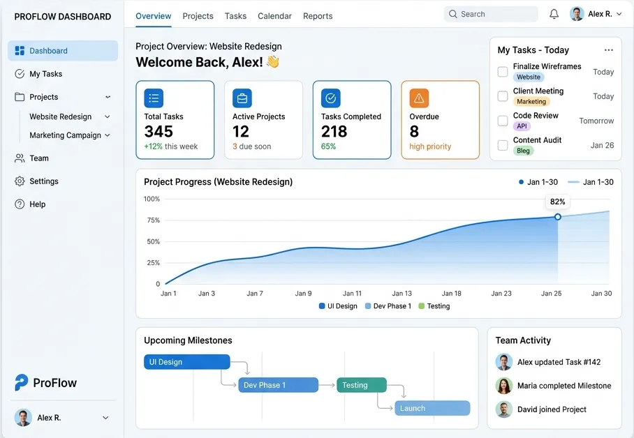Screen dimensions: 634x438
Task: Click the Bleg tag on Content Audit
Action: click(x=523, y=151)
